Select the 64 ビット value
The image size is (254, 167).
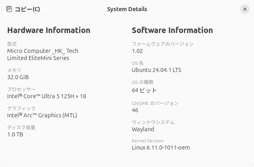pos(144,90)
